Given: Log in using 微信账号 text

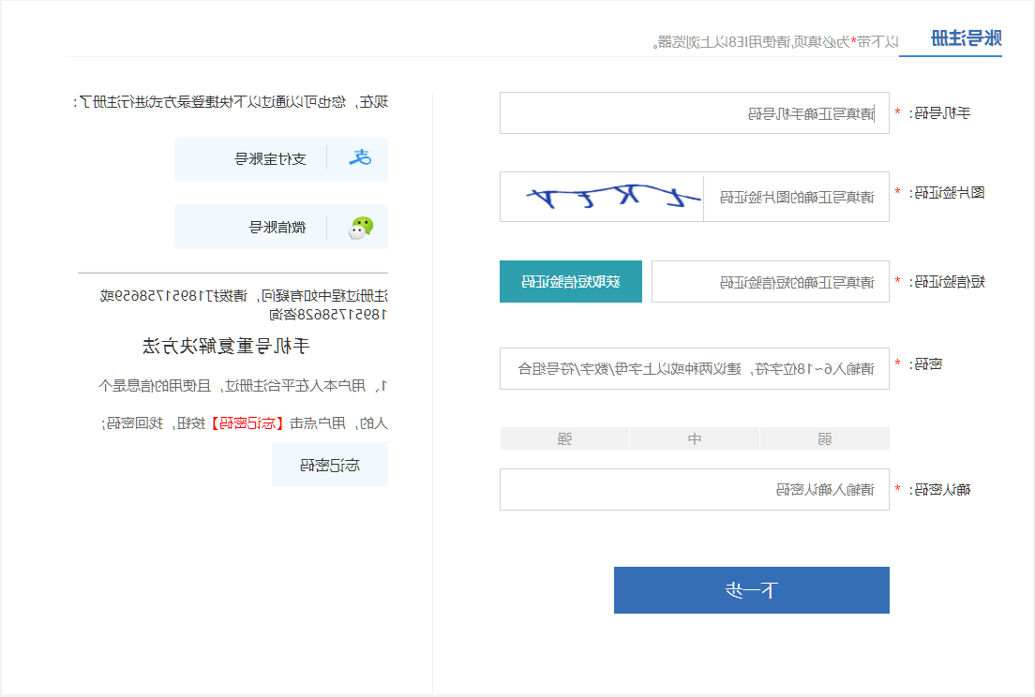Looking at the screenshot, I should coord(277,228).
